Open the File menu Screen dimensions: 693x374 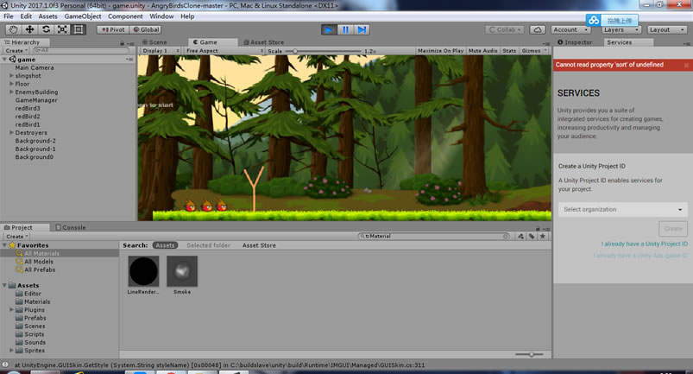point(9,16)
